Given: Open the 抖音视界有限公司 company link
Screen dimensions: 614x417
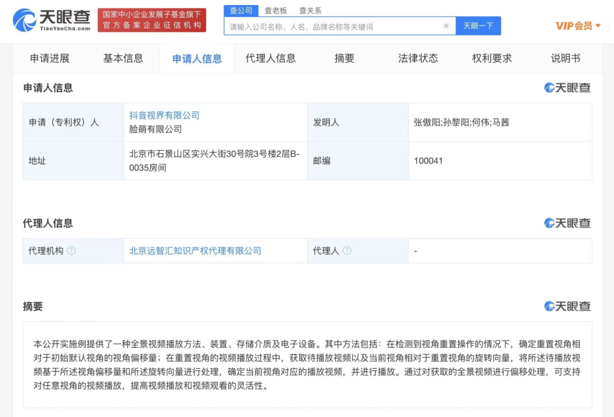Looking at the screenshot, I should 165,115.
